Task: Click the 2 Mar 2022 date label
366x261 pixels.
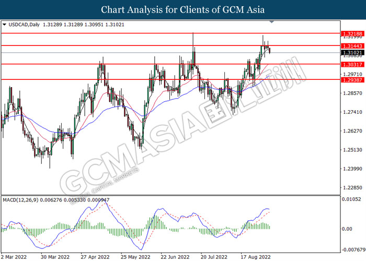Action: click(x=14, y=257)
